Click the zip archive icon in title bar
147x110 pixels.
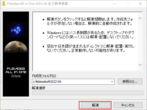click(x=3, y=4)
